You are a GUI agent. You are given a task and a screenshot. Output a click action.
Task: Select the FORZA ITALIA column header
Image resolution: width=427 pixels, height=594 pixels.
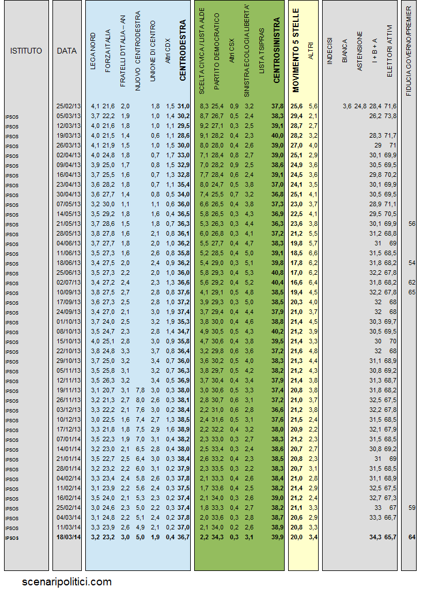click(x=108, y=51)
